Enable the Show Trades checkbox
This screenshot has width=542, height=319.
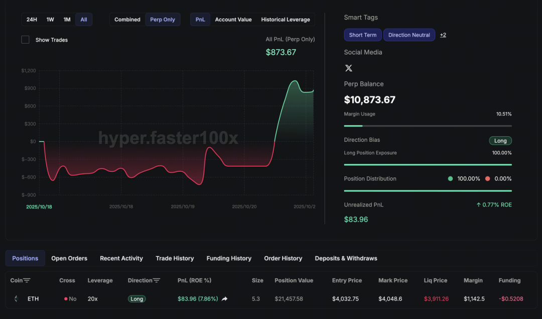[x=25, y=40]
